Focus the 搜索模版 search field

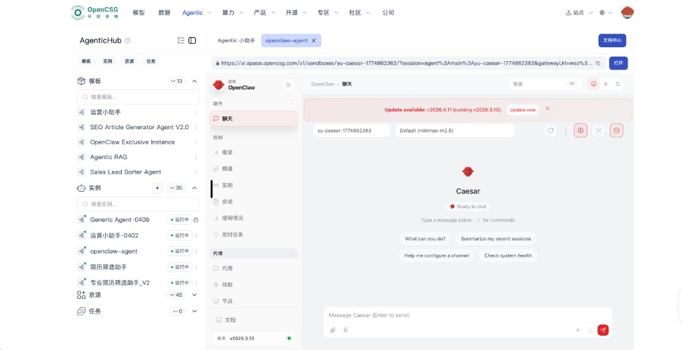click(x=138, y=96)
